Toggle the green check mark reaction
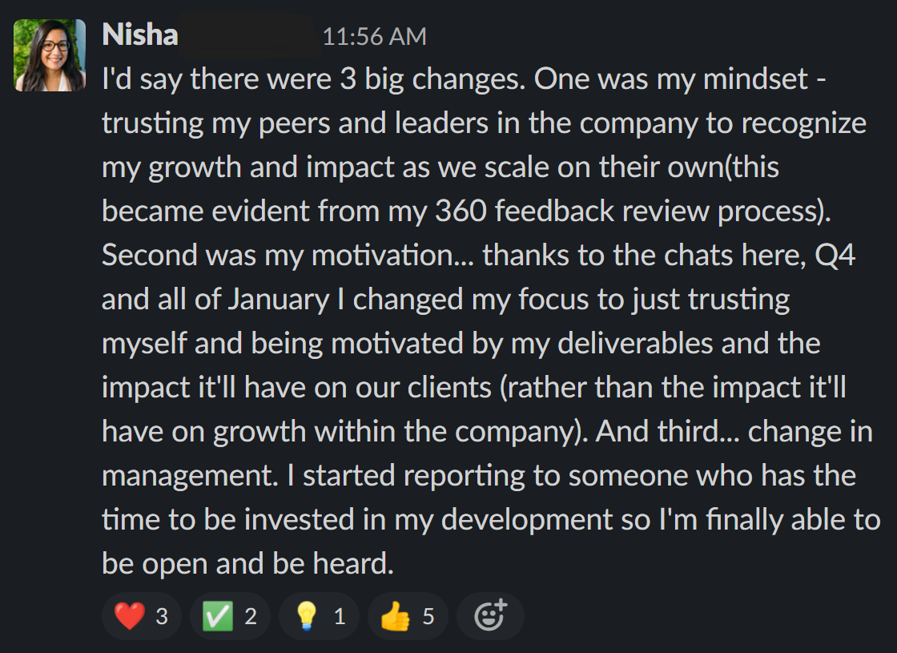The image size is (897, 653). click(230, 616)
